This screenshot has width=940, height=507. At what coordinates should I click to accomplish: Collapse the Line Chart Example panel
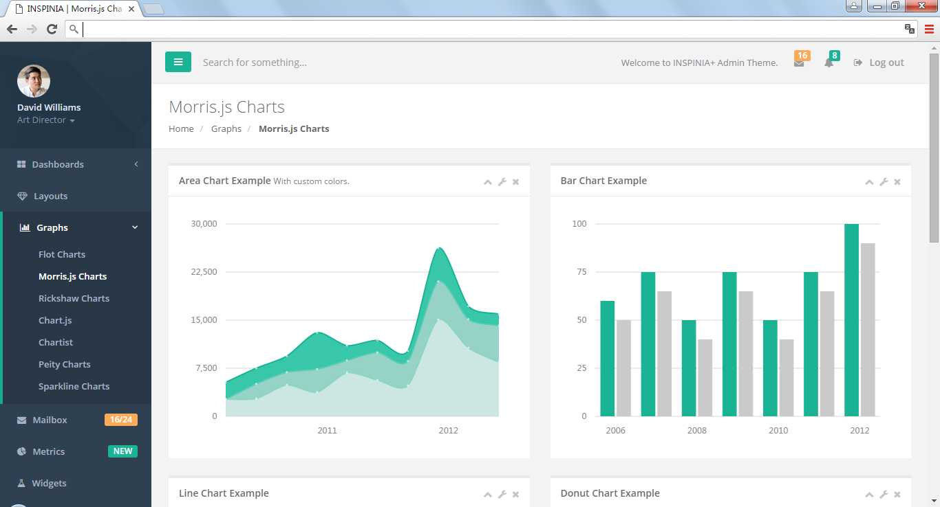[487, 495]
